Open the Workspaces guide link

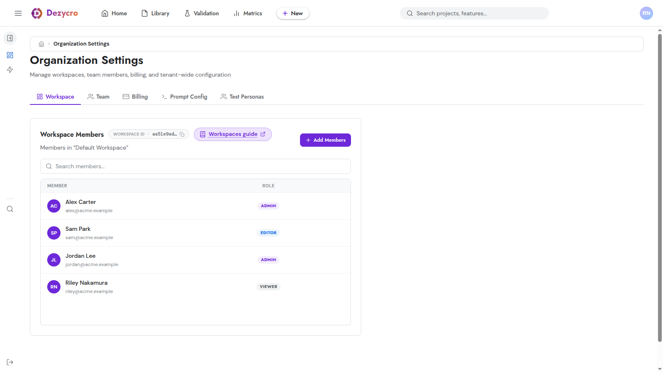[x=233, y=134]
